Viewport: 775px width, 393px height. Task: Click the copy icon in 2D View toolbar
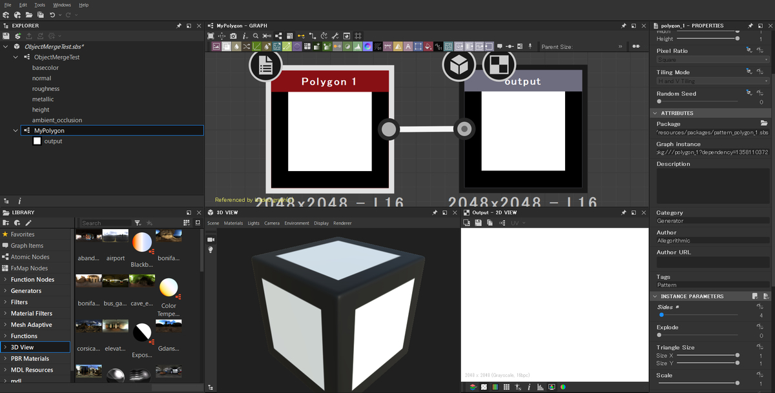point(490,223)
